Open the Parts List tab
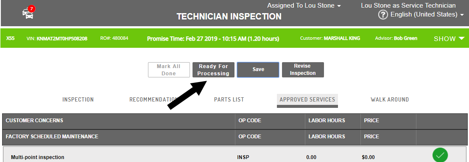Image resolution: width=469 pixels, height=162 pixels. pos(229,99)
